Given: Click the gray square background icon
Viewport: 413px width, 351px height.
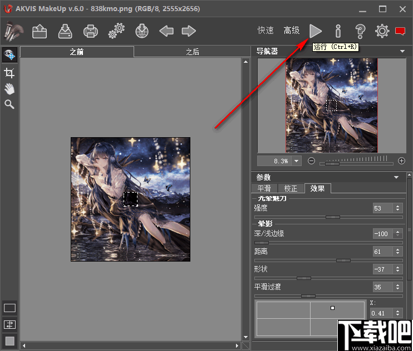Looking at the screenshot, I should click(10, 341).
